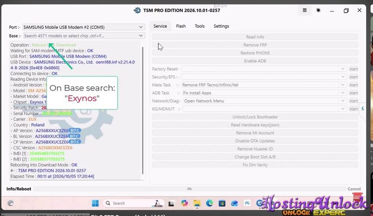
Task: Start the ADB Task operation
Action: click(x=354, y=93)
